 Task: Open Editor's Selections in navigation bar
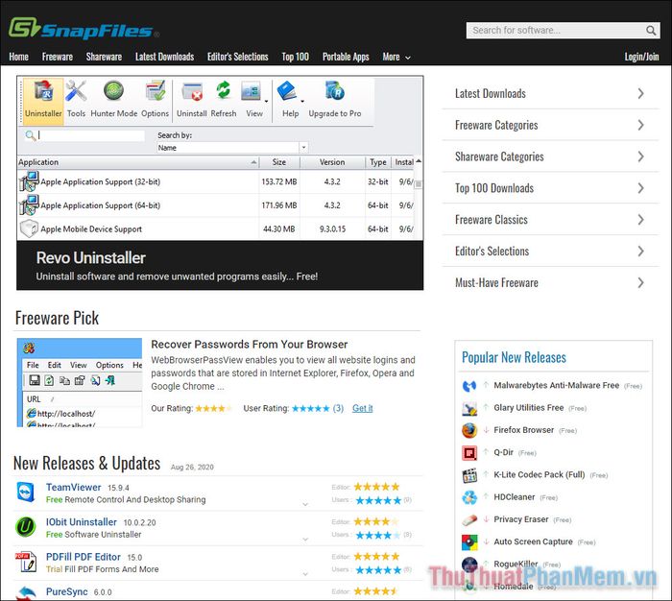click(237, 57)
